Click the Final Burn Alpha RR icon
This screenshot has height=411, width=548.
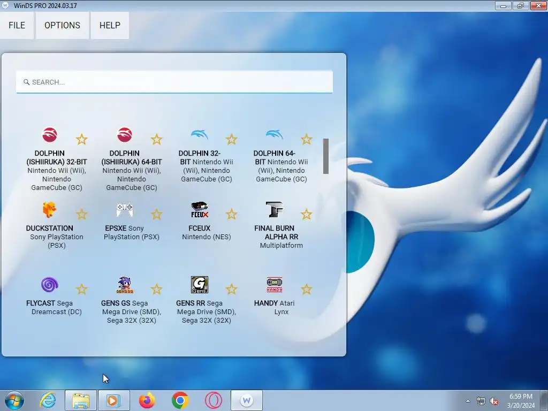[275, 210]
